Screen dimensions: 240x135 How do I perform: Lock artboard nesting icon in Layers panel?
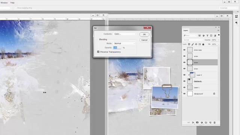[x=200, y=44]
